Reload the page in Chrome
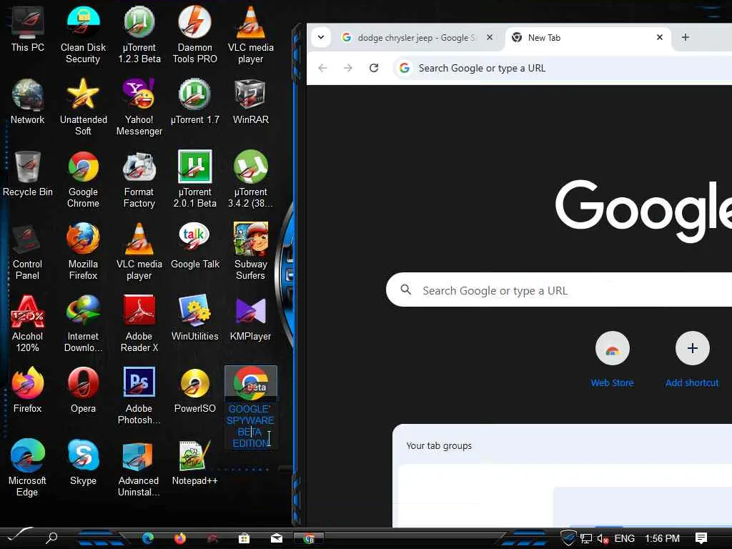 coord(374,68)
